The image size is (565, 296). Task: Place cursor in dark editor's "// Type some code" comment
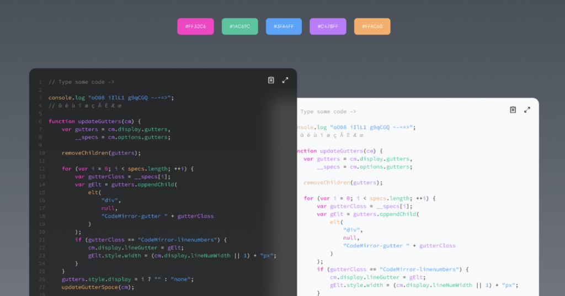(x=77, y=82)
